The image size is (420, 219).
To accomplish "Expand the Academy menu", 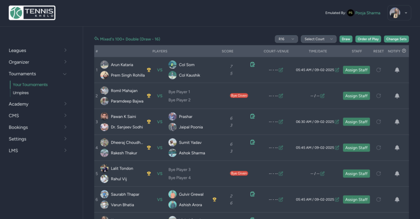I will [37, 104].
